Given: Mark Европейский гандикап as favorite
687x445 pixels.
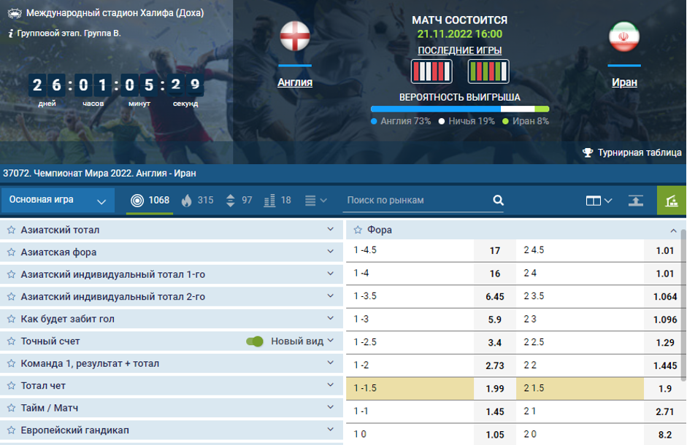Looking at the screenshot, I should pyautogui.click(x=12, y=430).
